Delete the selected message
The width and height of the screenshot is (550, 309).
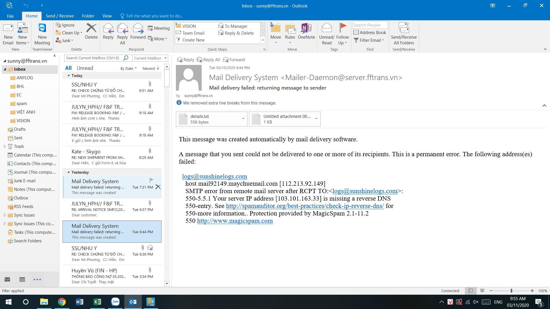point(91,31)
